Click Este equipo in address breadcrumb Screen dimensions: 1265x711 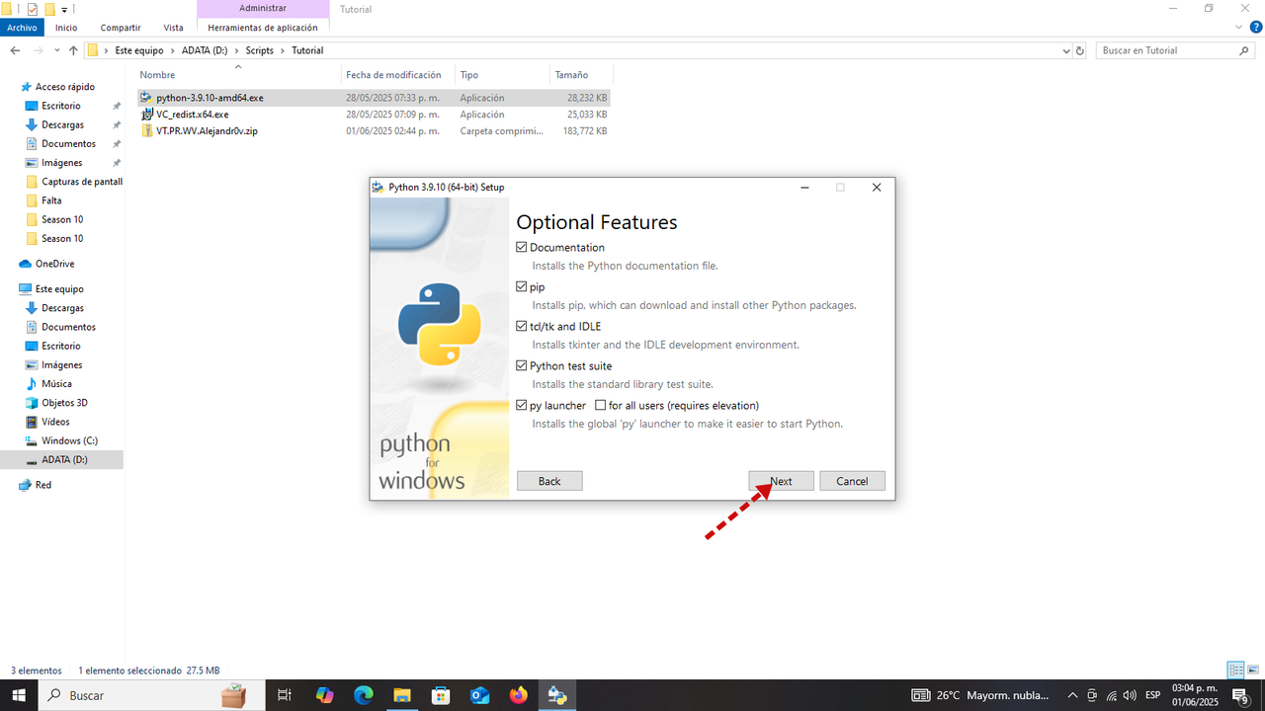pyautogui.click(x=141, y=50)
